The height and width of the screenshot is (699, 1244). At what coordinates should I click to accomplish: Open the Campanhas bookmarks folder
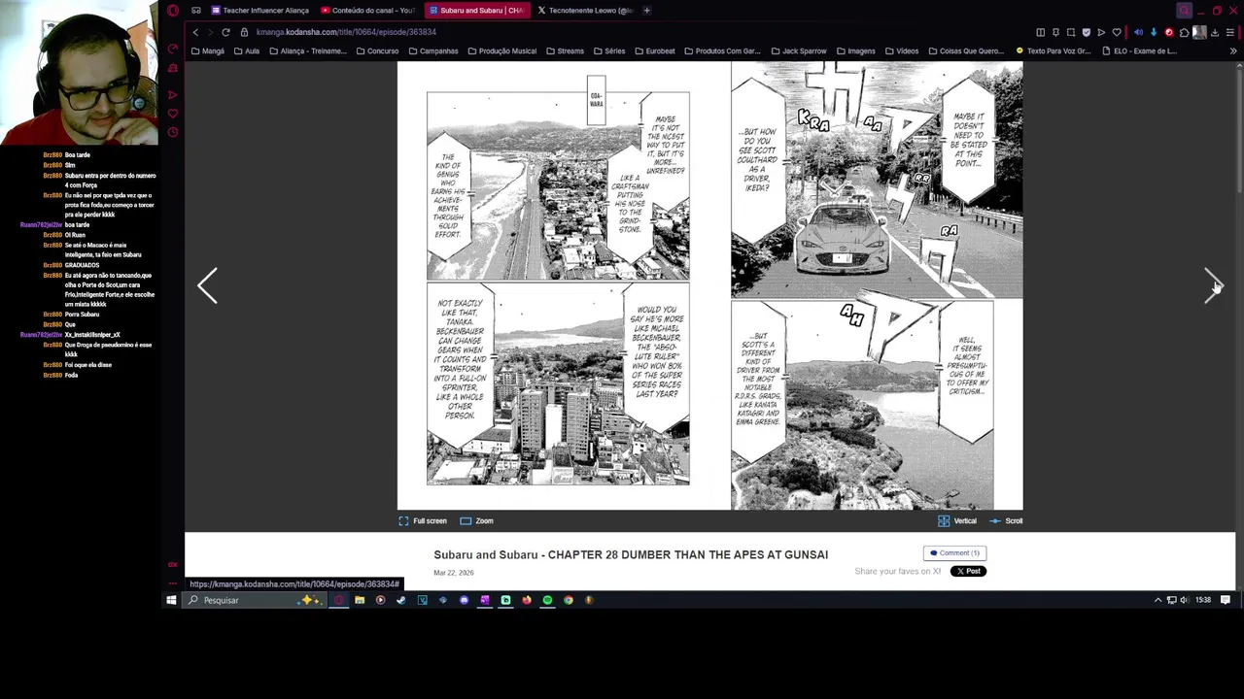pos(433,50)
